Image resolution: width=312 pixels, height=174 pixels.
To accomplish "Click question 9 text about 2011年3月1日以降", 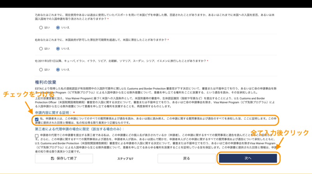I will [x=121, y=61].
